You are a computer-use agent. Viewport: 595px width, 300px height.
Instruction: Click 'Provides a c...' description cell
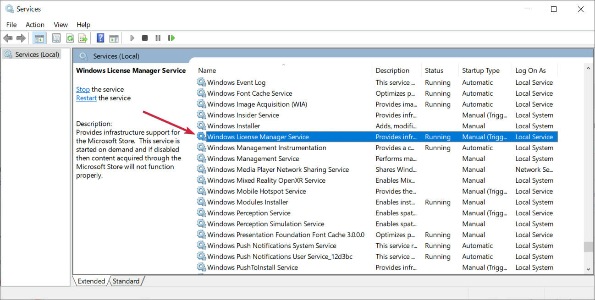point(395,148)
